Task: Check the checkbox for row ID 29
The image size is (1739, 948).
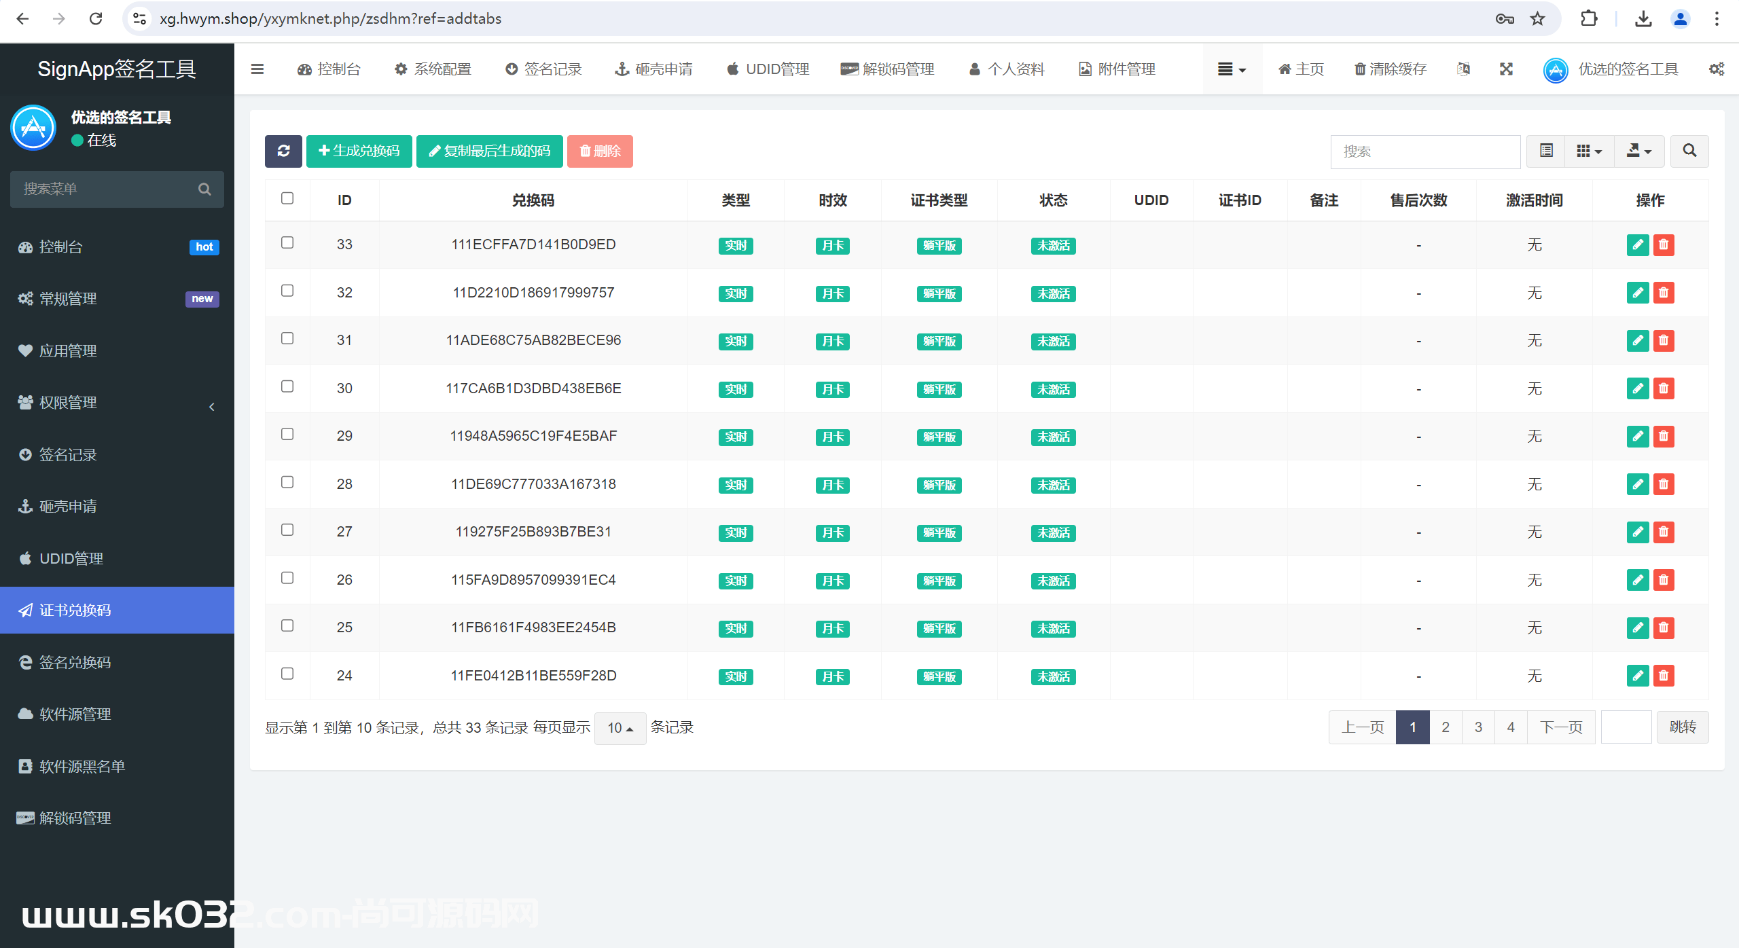Action: 287,434
